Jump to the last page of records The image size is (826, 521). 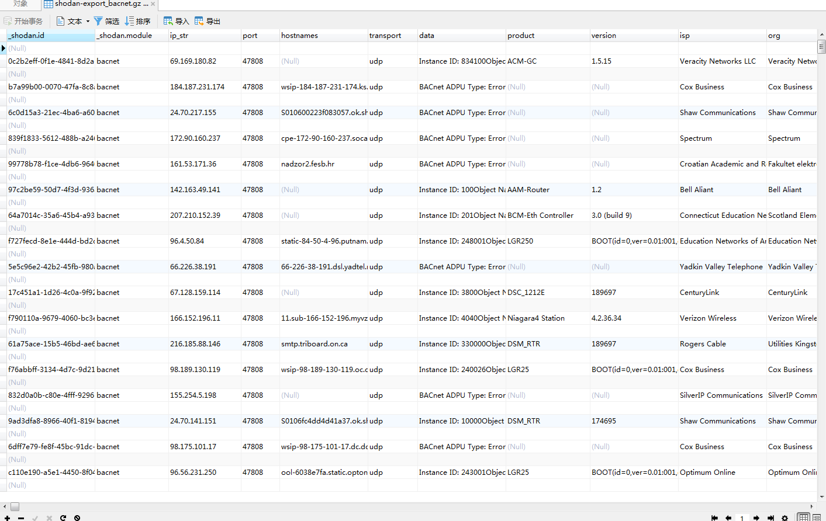click(770, 517)
